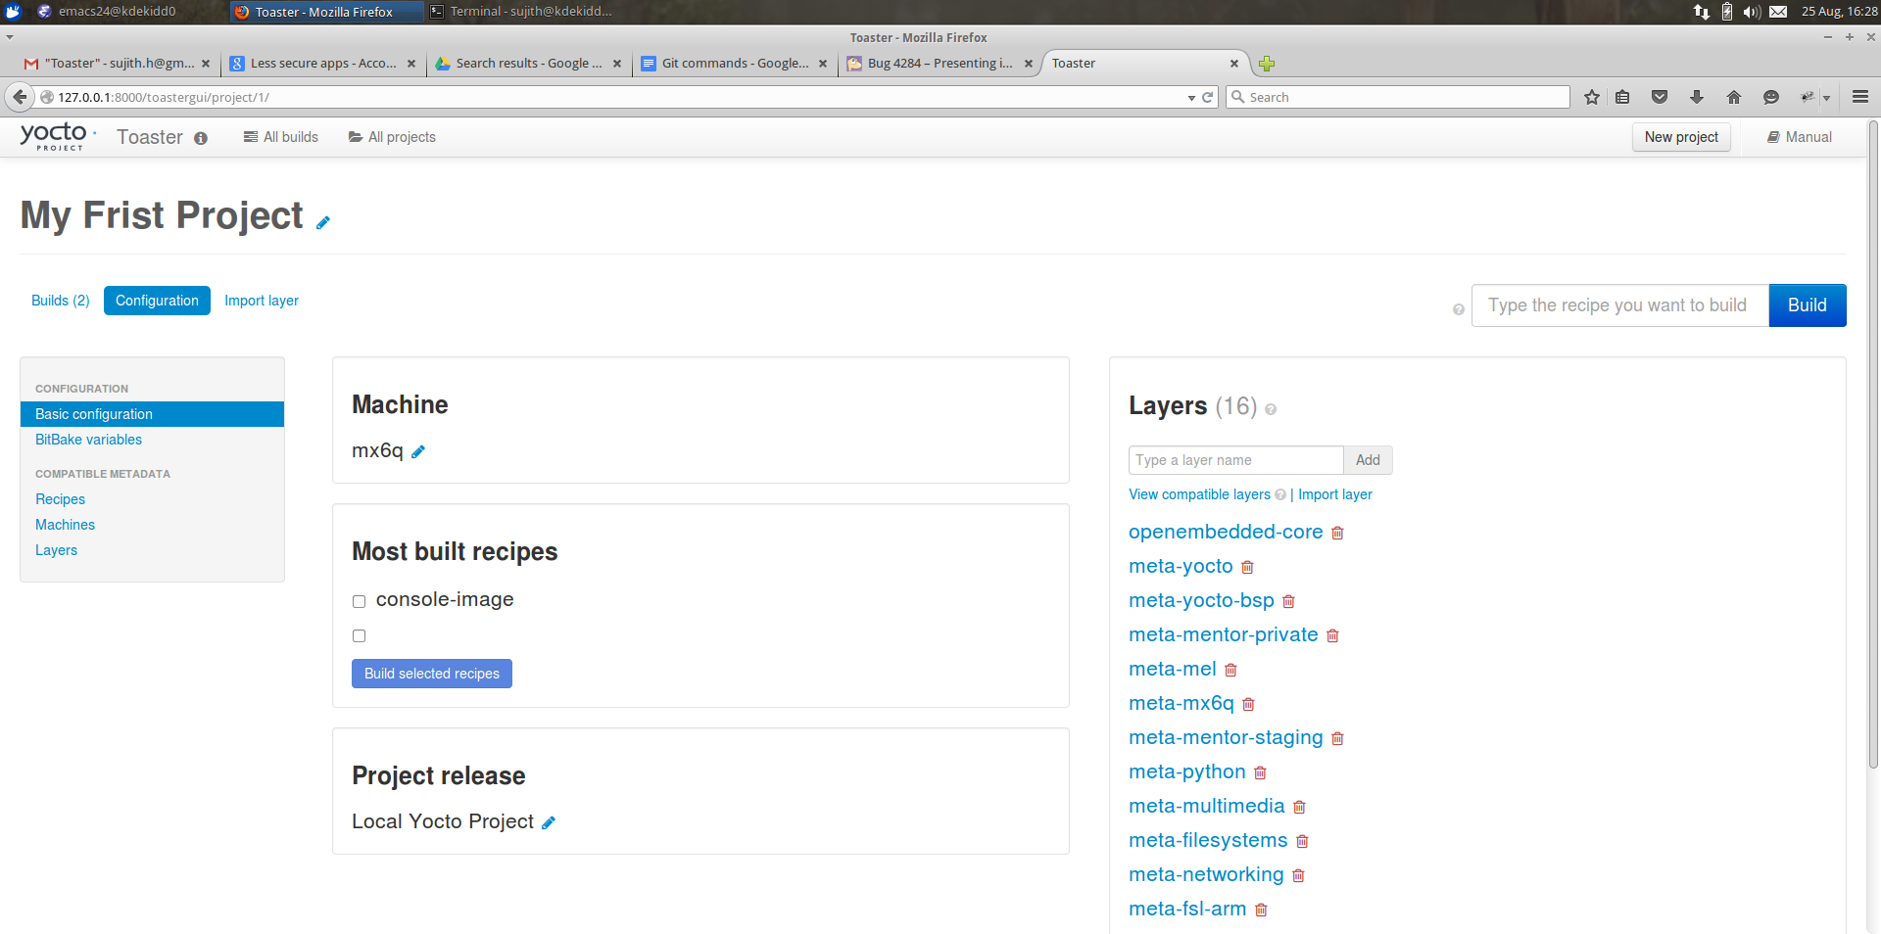Open Firefox downloads arrow icon

1697,97
